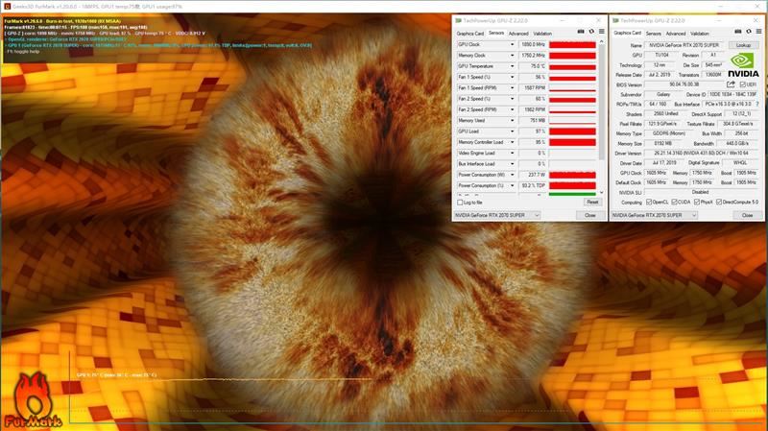Click the GPU Clock red graph bar
Image resolution: width=768 pixels, height=431 pixels.
[572, 44]
